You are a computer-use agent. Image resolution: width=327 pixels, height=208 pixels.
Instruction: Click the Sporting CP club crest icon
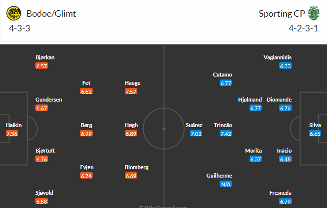pos(313,13)
